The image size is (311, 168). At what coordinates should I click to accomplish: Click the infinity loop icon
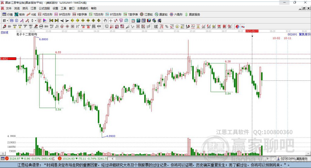243,27
